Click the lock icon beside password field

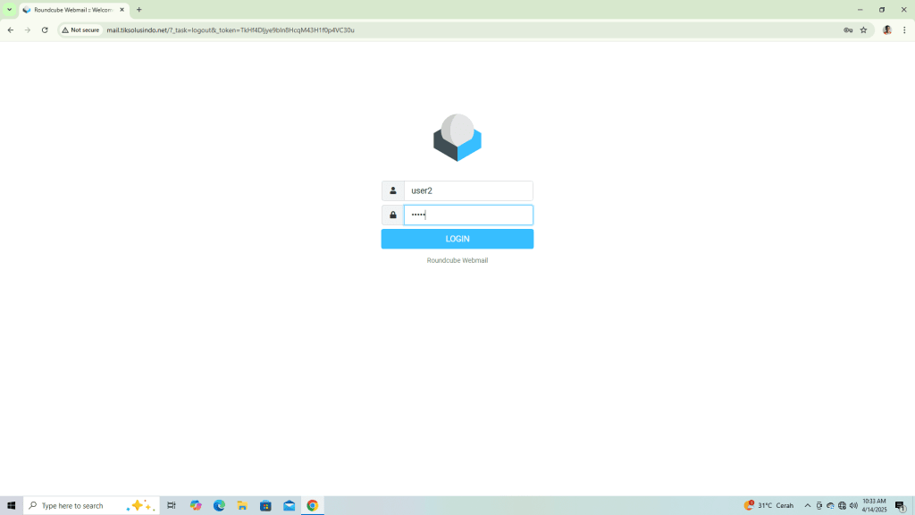[x=392, y=215]
